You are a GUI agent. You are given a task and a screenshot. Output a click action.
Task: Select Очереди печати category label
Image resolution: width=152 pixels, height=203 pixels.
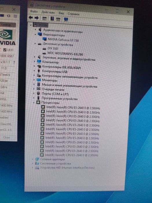(x=53, y=89)
